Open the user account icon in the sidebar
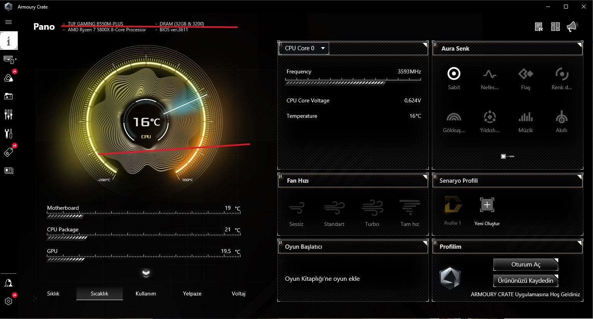This screenshot has height=319, width=593. click(8, 283)
